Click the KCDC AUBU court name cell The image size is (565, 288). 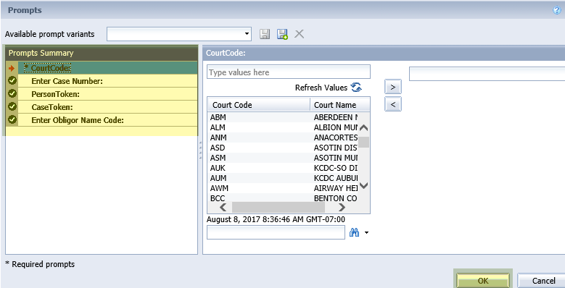(x=336, y=177)
